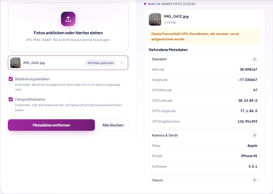Viewport: 273px width, 194px height.
Task: Click the Kamera & Gerät count badge
Action: (254, 135)
